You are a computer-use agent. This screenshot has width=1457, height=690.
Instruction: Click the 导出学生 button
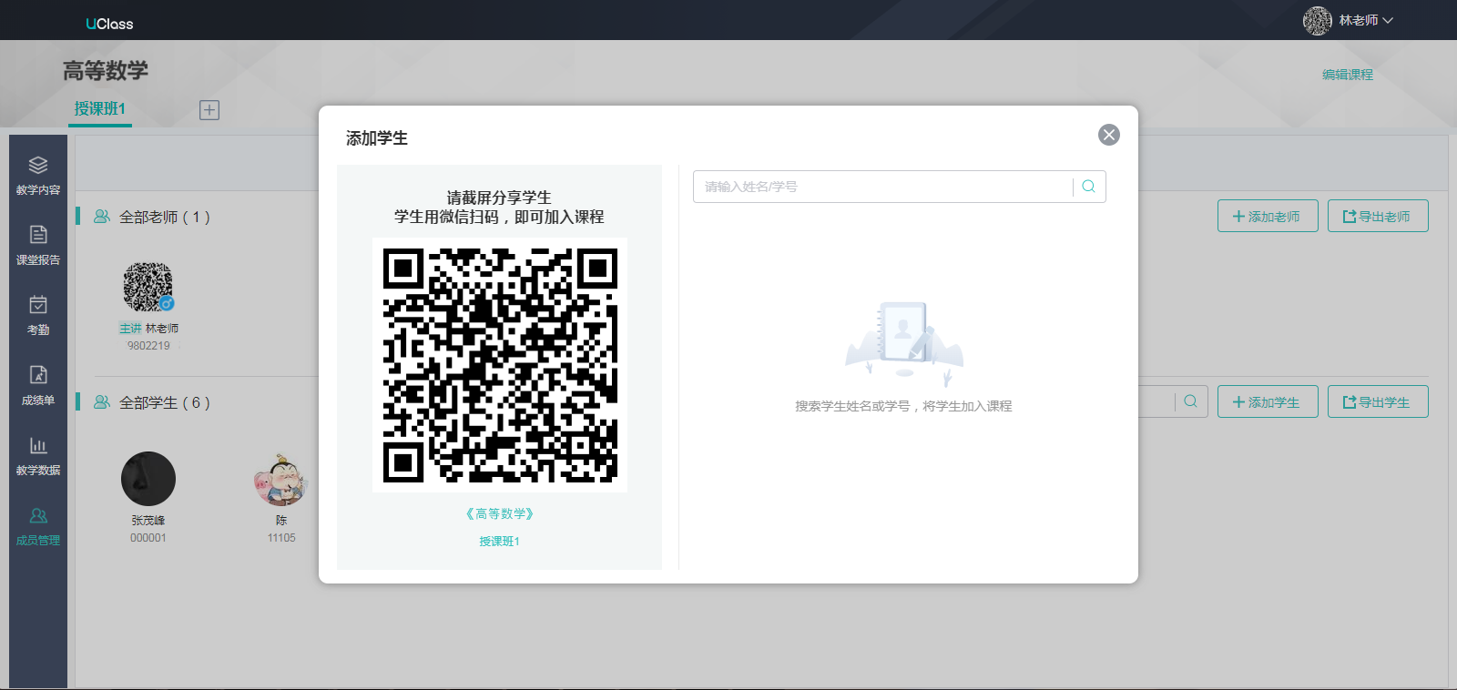(1378, 401)
